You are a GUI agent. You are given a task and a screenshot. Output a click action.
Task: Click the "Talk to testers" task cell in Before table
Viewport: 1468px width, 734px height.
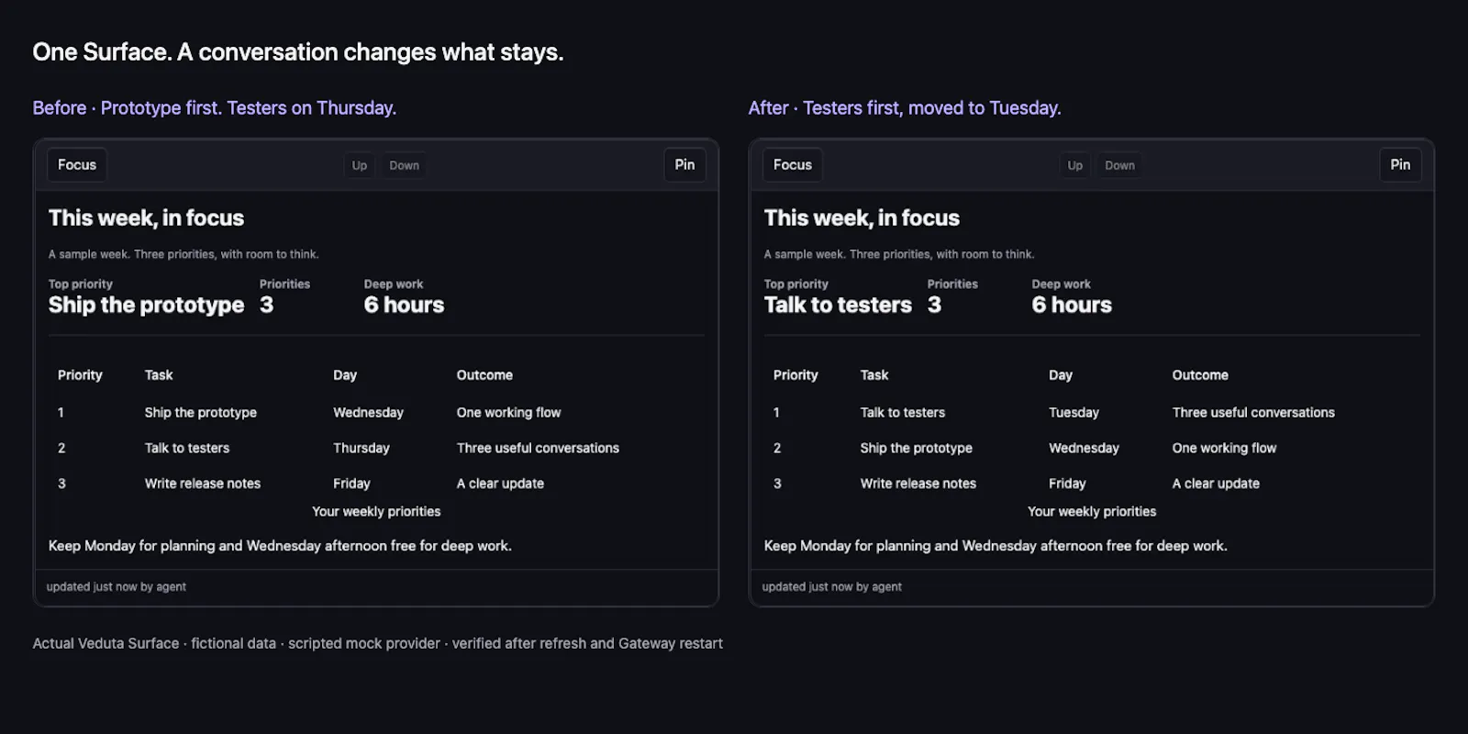pos(187,449)
